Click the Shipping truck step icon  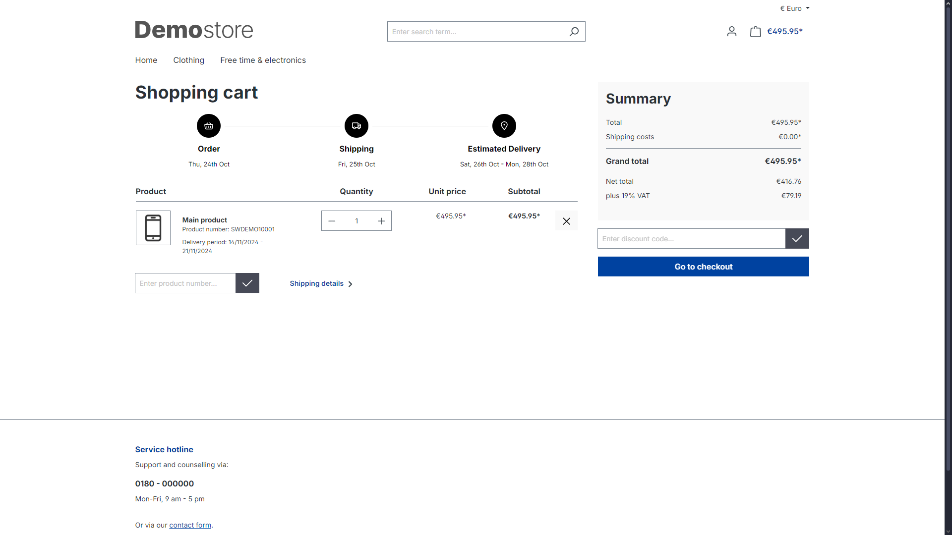357,126
